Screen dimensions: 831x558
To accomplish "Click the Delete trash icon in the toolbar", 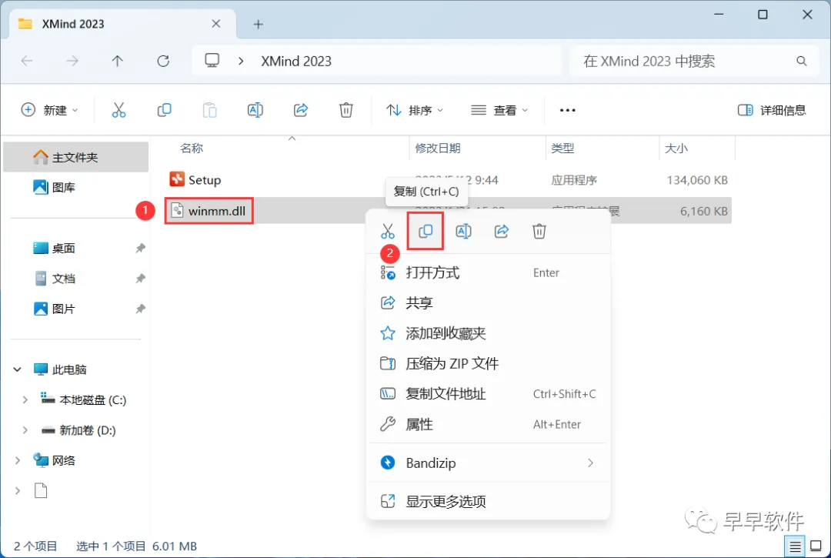I will (346, 110).
